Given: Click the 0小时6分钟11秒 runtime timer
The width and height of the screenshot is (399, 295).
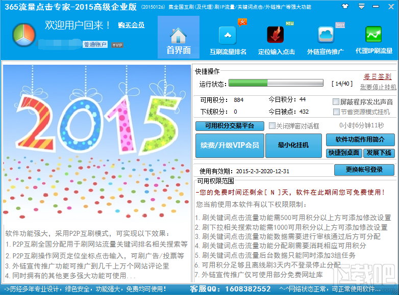Looking at the screenshot, I should (362, 125).
